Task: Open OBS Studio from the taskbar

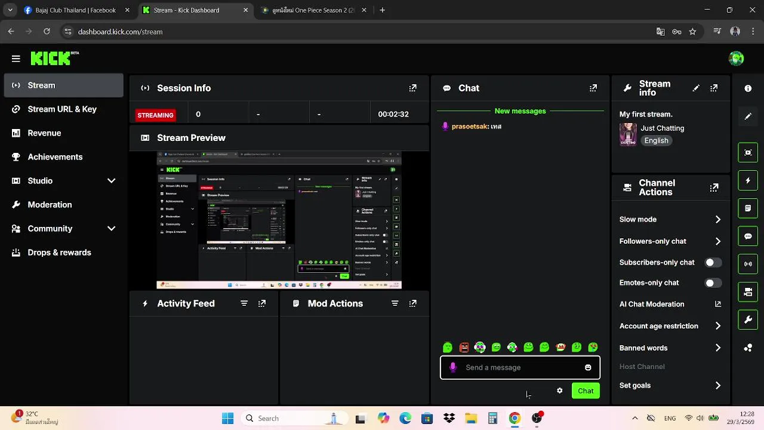Action: click(x=537, y=418)
